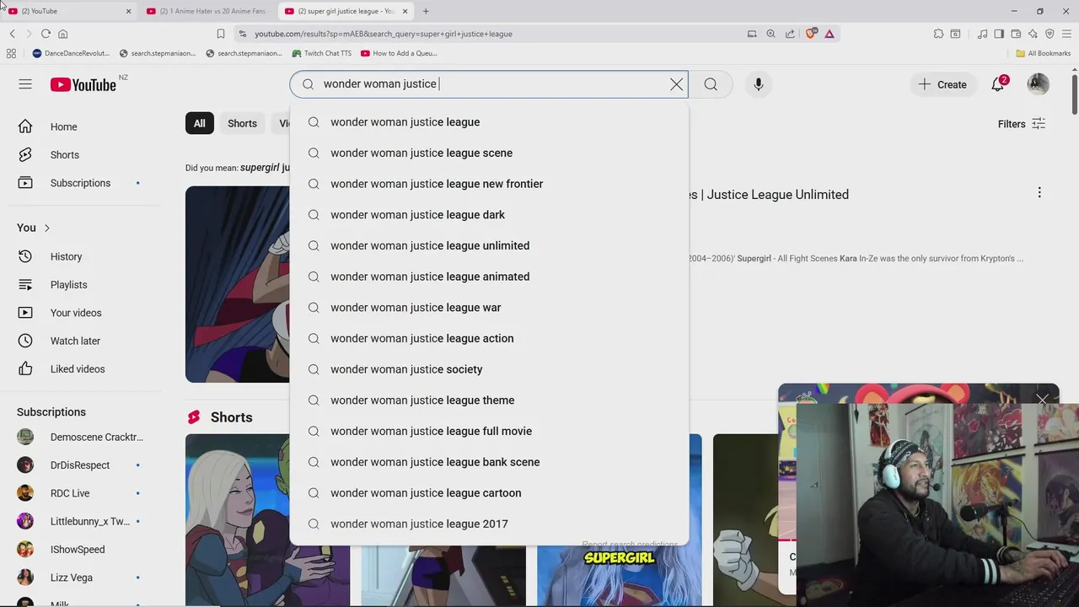
Task: Open the How to Add a Queu... bookmark
Action: pyautogui.click(x=399, y=53)
